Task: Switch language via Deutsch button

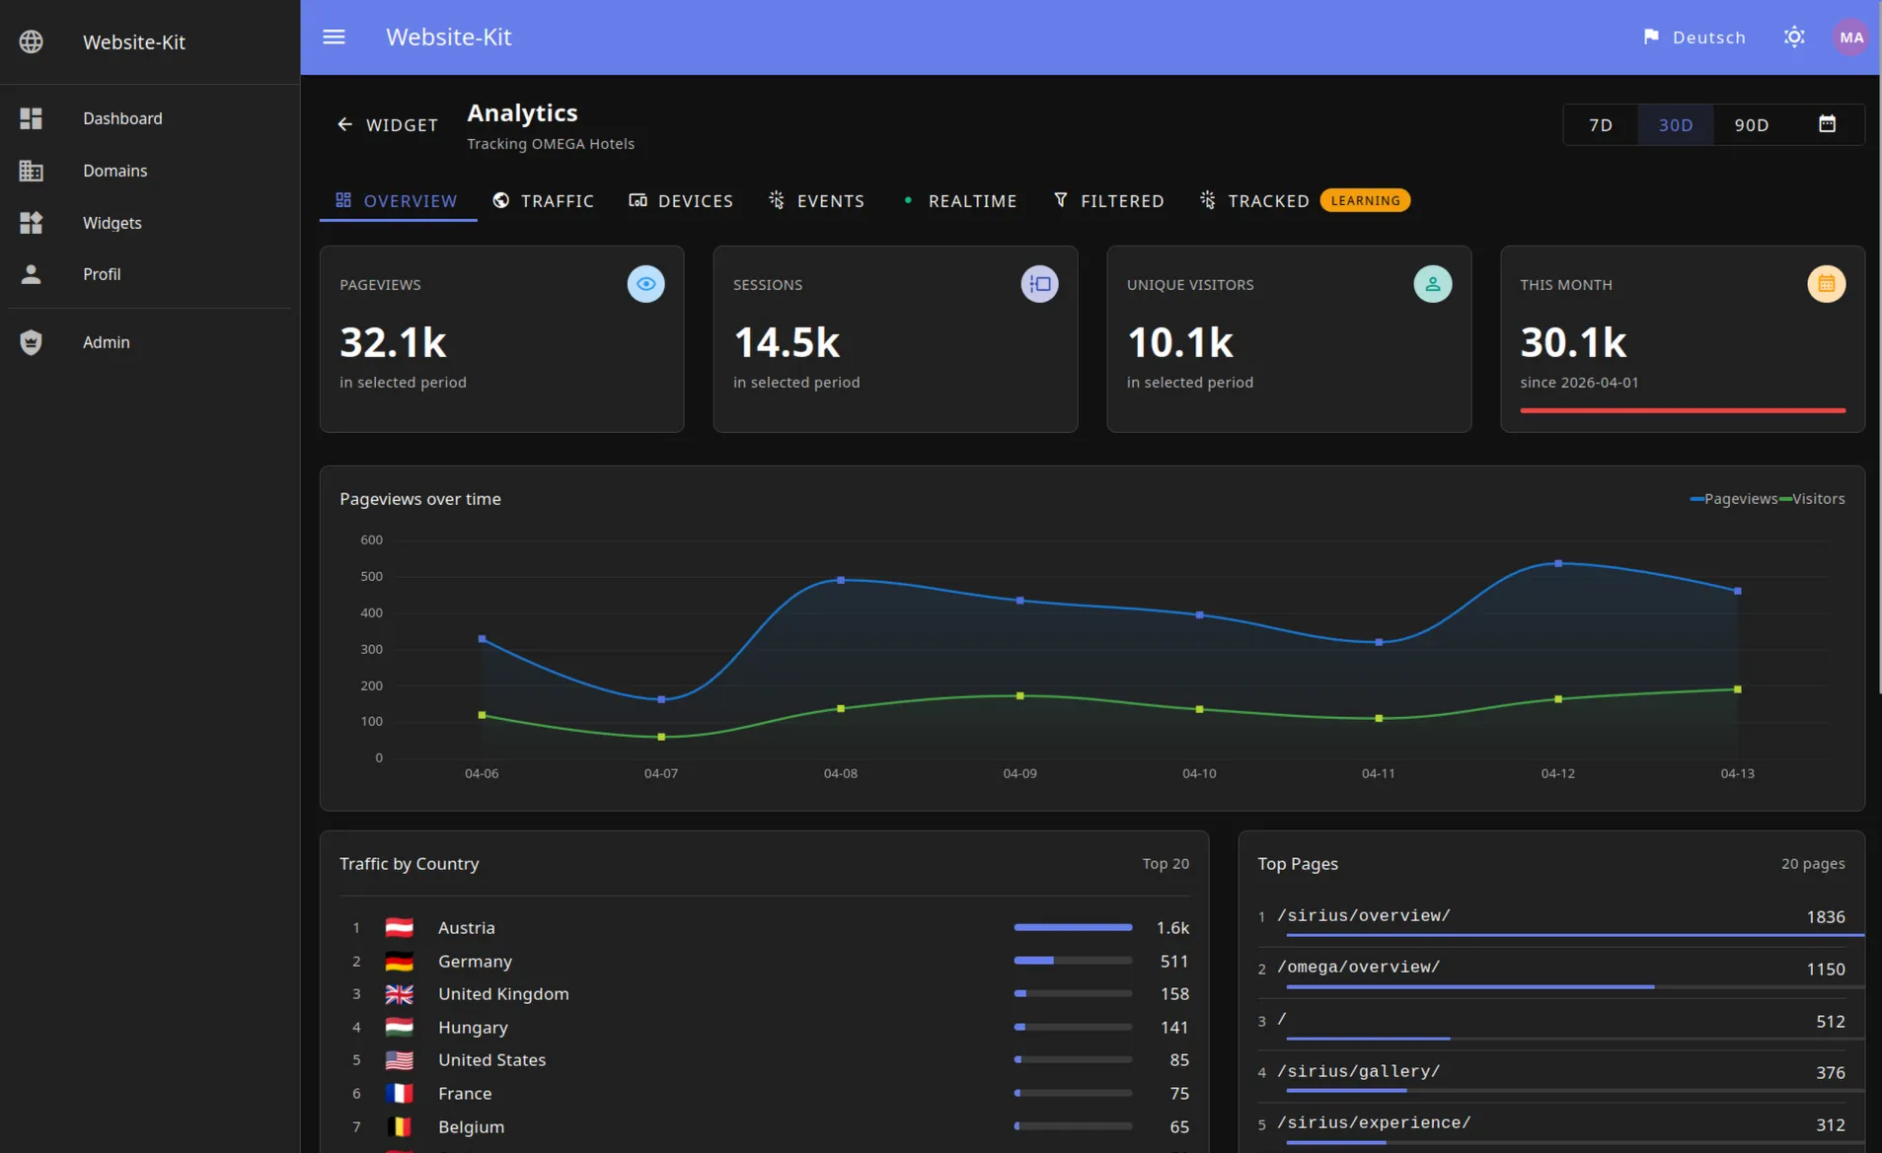Action: (1694, 36)
